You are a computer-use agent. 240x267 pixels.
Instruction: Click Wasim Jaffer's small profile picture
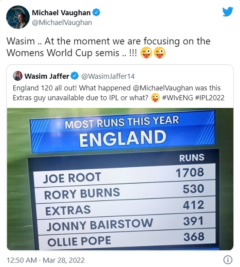coord(18,76)
